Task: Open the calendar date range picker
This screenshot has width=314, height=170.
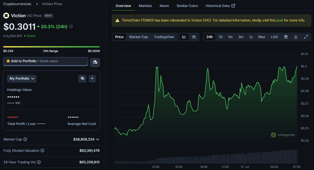Action: tap(286, 37)
